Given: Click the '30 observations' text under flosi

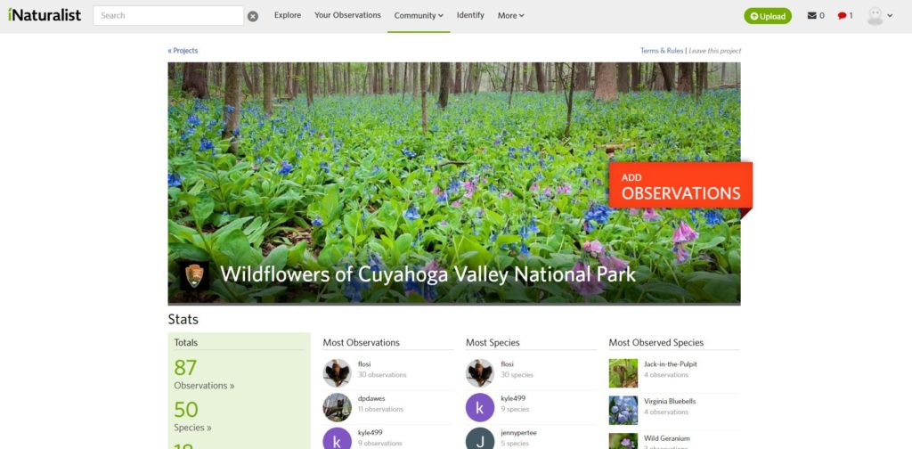Looking at the screenshot, I should (x=382, y=374).
